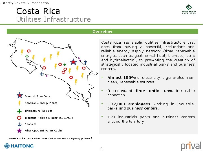Click the southernmost red circle on the map
Viewport: 203px width, 152px height.
pyautogui.click(x=71, y=77)
